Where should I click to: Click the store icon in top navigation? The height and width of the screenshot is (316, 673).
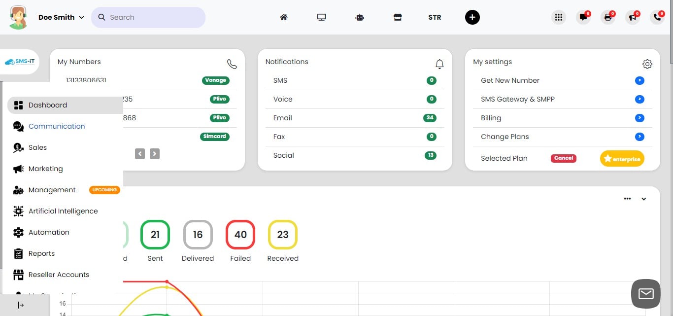[x=398, y=17]
